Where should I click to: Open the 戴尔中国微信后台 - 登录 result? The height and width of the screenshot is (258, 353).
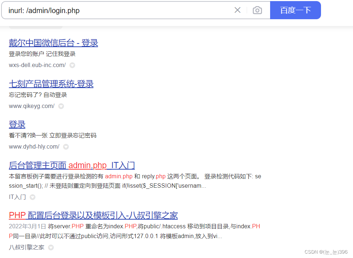[53, 43]
